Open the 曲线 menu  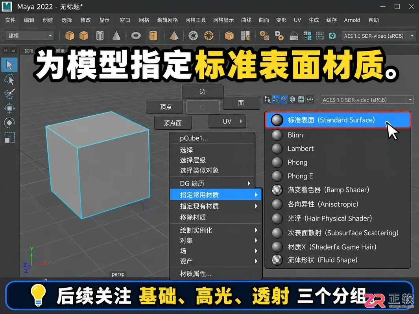(x=246, y=20)
